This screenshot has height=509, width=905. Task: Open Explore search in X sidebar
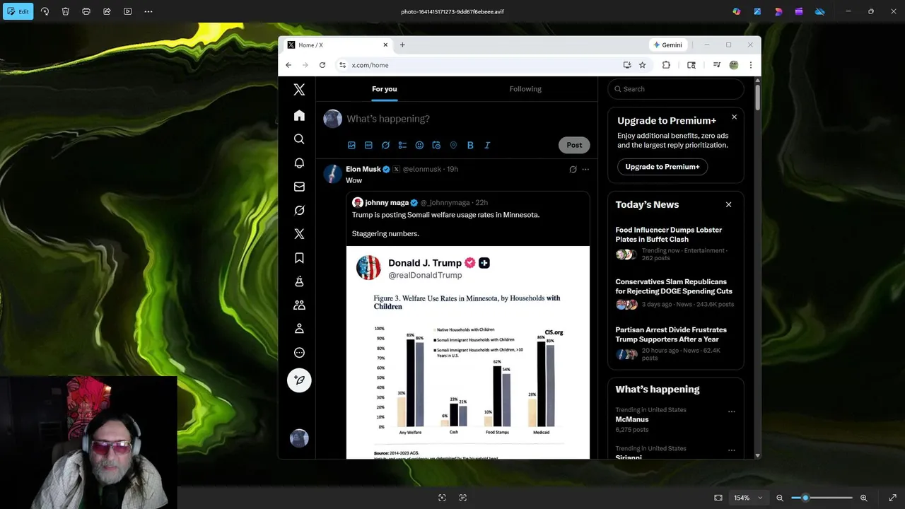pyautogui.click(x=299, y=139)
